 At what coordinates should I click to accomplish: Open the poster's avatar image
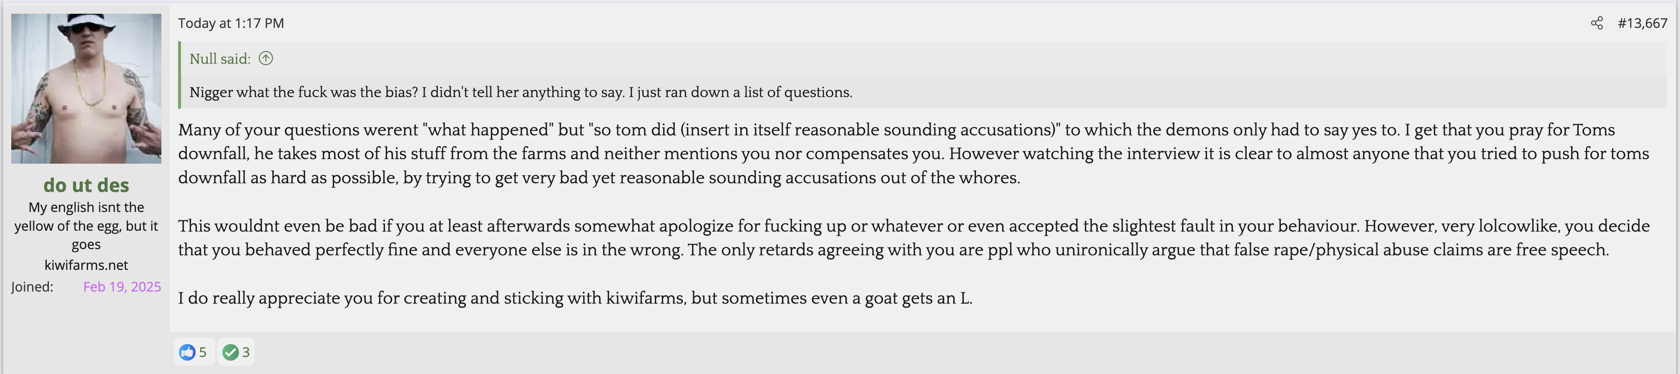point(86,89)
